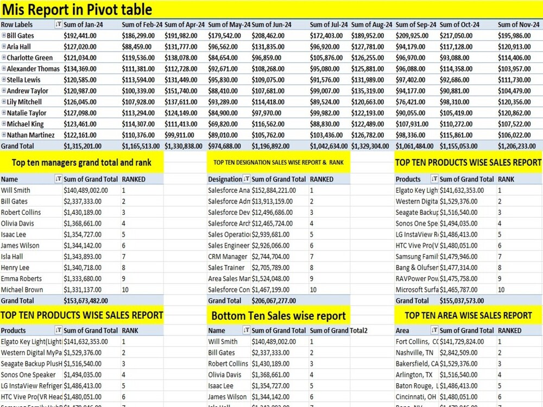This screenshot has width=543, height=407.
Task: Click Microsoft Surface product value $1,465,787.00
Action: (458, 290)
